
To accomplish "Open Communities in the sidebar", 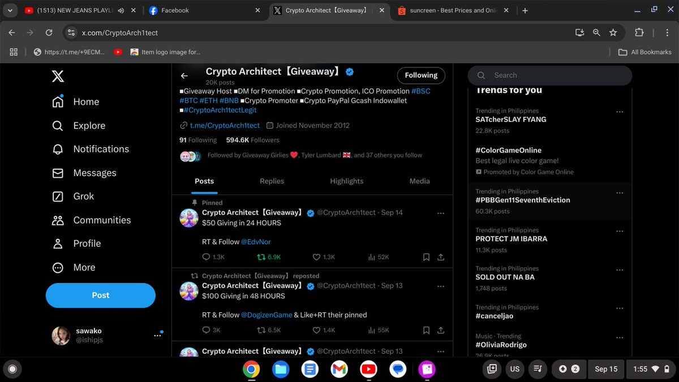I will pyautogui.click(x=91, y=220).
